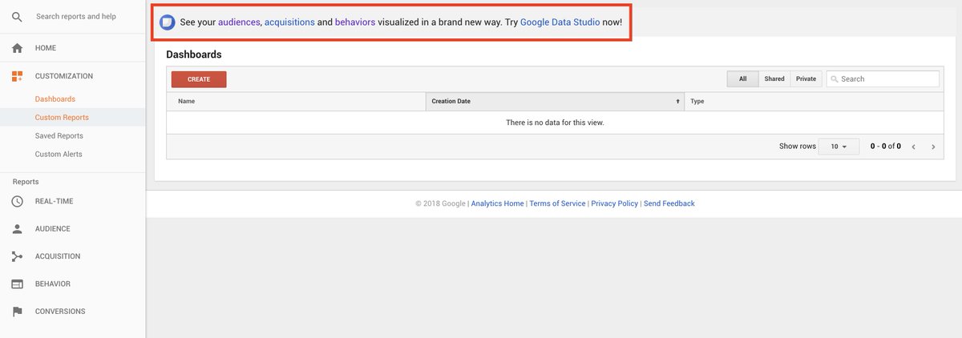Open the Show rows dropdown
The height and width of the screenshot is (338, 962).
[x=839, y=147]
